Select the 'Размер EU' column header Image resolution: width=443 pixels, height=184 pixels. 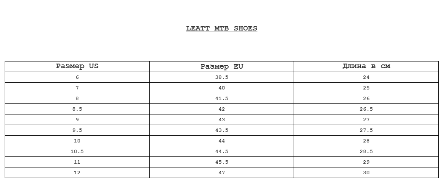222,67
